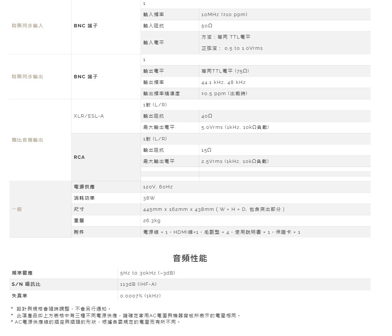392x336 pixels.
Task: Click the 26.3kg weight value
Action: pyautogui.click(x=152, y=221)
